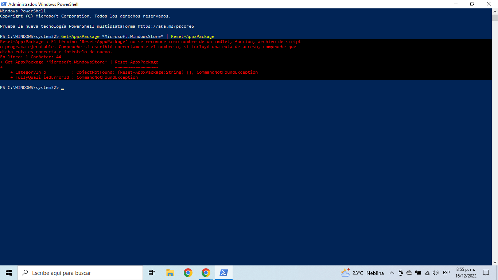Click the empty PS C:\WINDOWS\system32> prompt
Image resolution: width=498 pixels, height=280 pixels.
[29, 87]
